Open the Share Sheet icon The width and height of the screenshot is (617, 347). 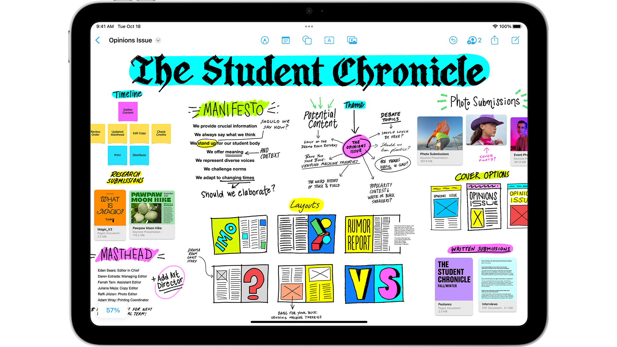(x=495, y=40)
